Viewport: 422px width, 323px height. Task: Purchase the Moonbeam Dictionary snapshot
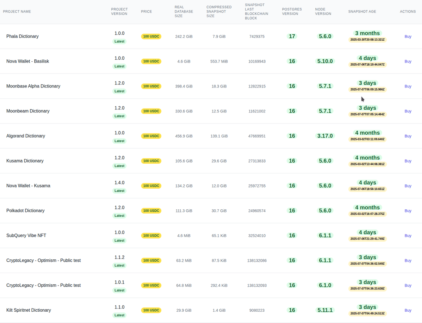point(408,111)
